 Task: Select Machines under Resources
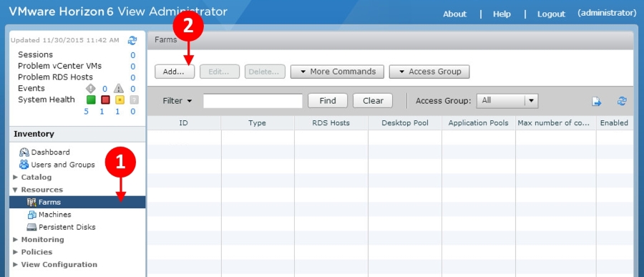tap(55, 215)
